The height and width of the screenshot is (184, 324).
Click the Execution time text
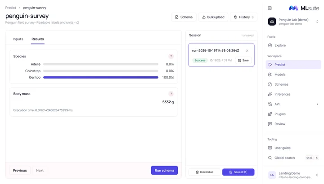click(x=43, y=110)
